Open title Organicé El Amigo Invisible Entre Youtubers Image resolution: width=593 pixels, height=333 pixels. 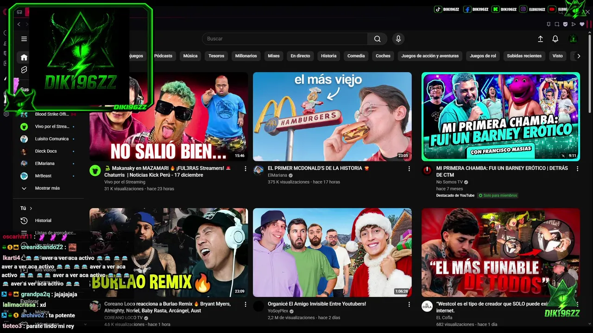coord(317,304)
